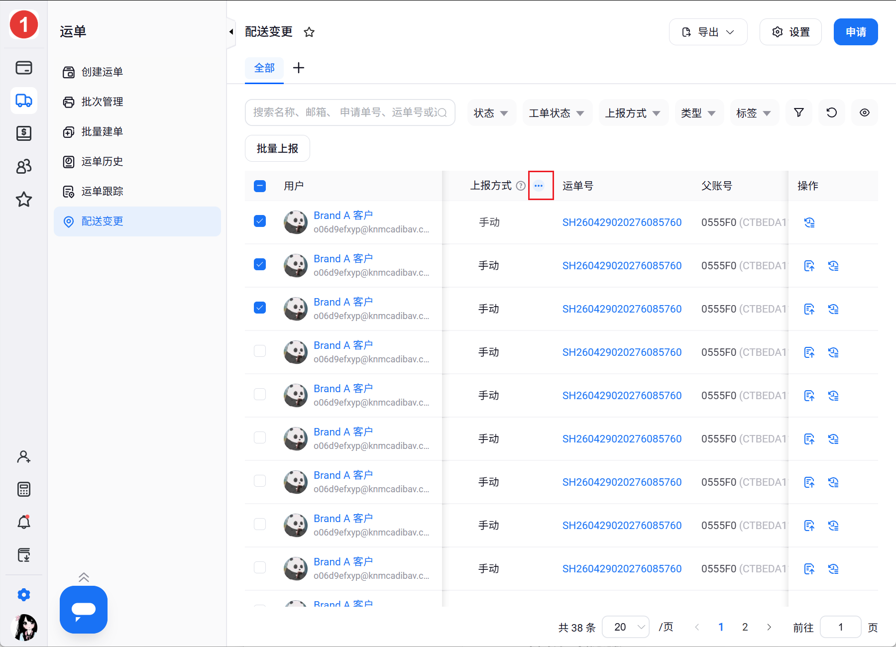This screenshot has width=896, height=647.
Task: Click the blue 申请 button
Action: (x=856, y=32)
